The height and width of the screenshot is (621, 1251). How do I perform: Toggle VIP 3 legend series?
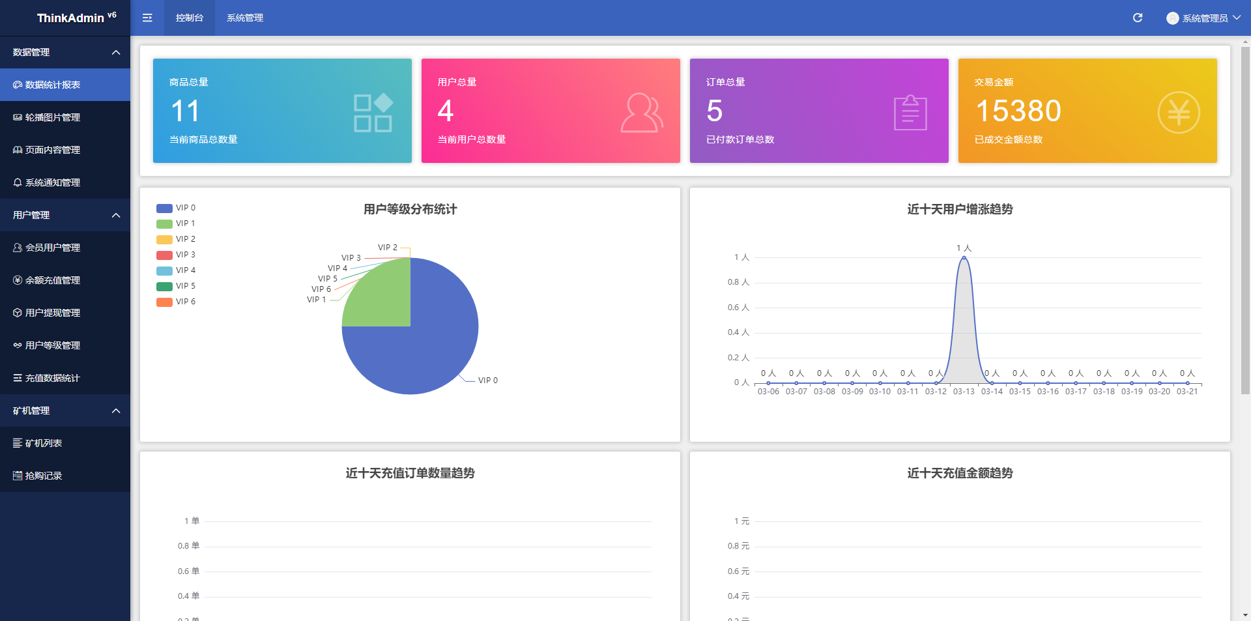tap(176, 255)
